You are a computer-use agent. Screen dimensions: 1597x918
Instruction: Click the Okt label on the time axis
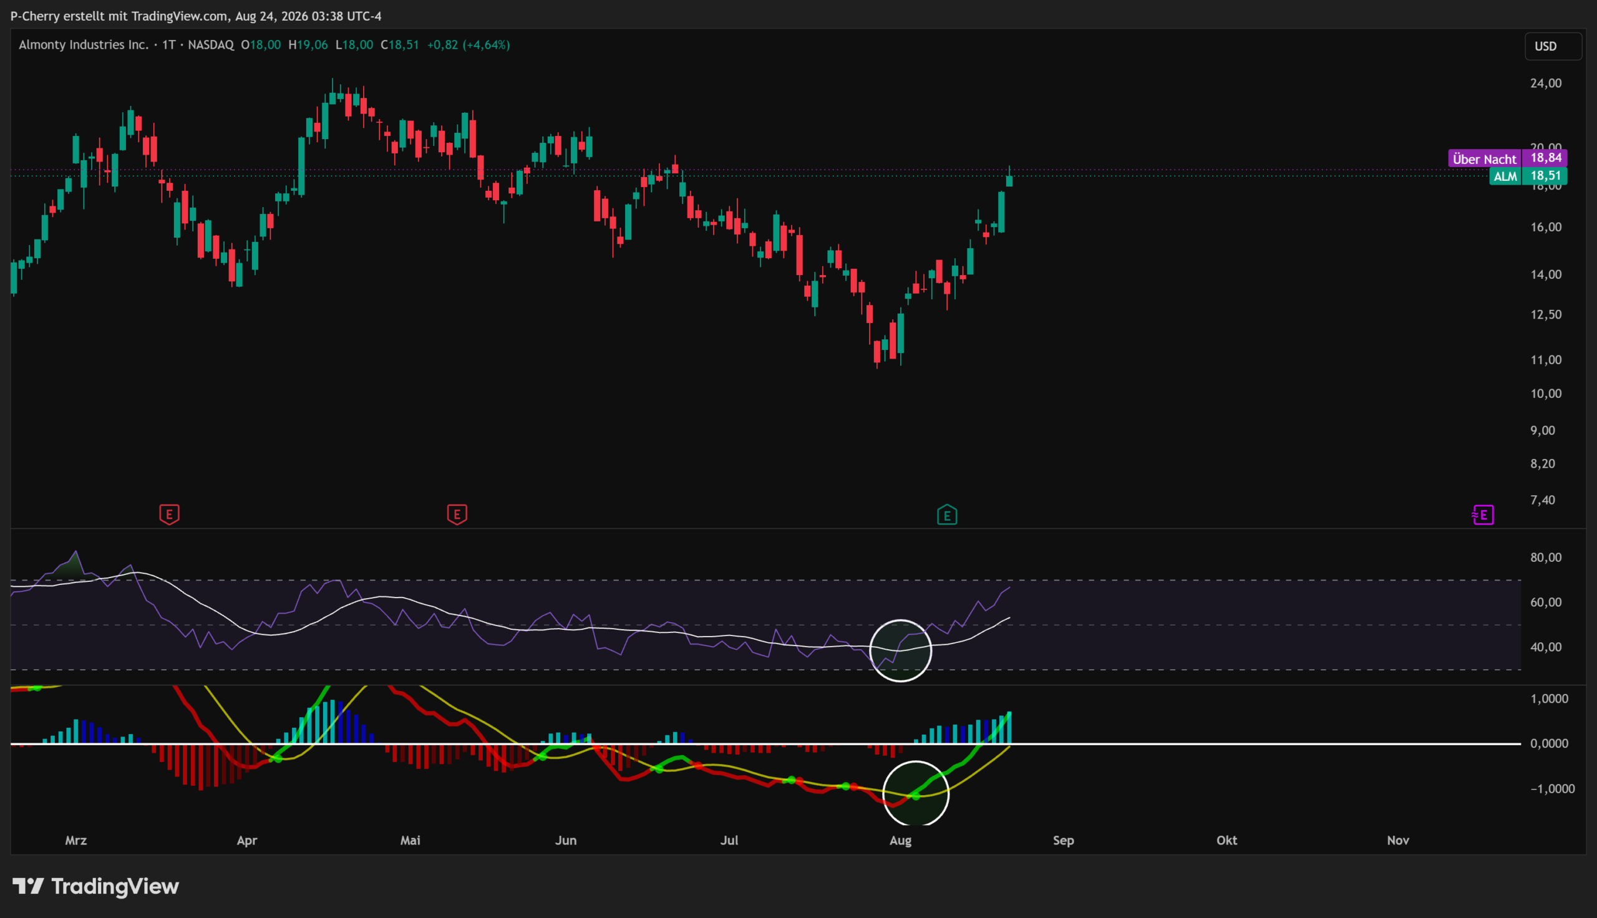point(1226,841)
